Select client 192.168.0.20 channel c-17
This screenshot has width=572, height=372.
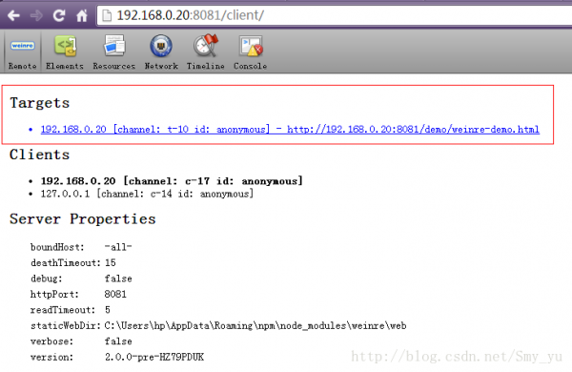click(x=172, y=181)
